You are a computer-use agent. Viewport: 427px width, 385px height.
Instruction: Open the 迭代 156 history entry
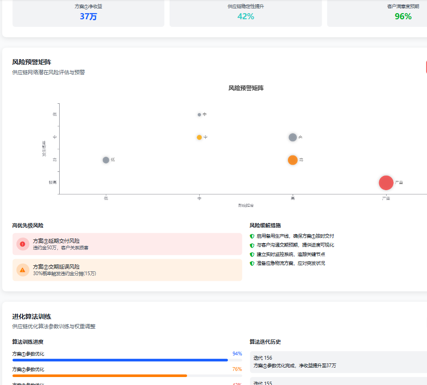coord(339,362)
